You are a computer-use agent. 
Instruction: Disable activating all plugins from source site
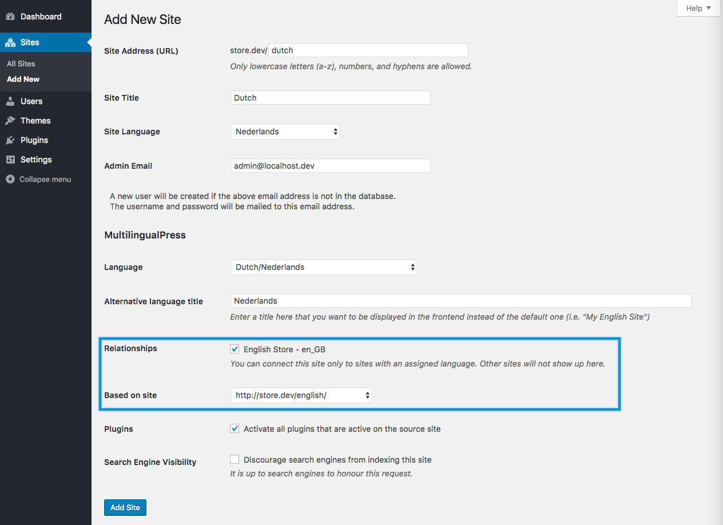click(235, 428)
